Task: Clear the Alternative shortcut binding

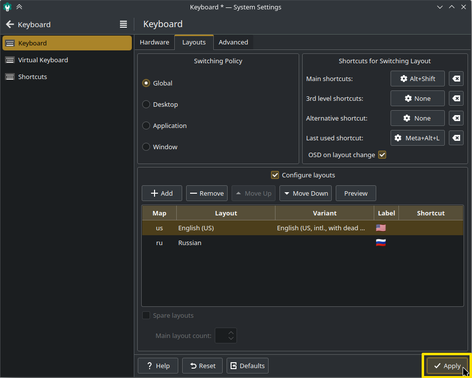Action: tap(456, 119)
